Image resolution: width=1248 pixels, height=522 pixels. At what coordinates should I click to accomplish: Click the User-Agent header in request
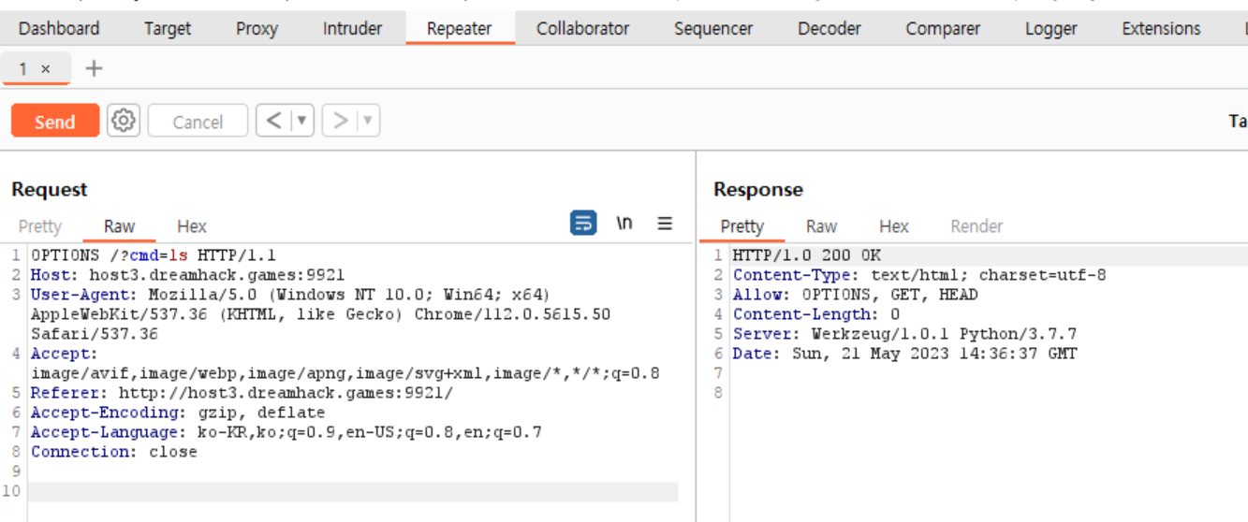pos(320,314)
